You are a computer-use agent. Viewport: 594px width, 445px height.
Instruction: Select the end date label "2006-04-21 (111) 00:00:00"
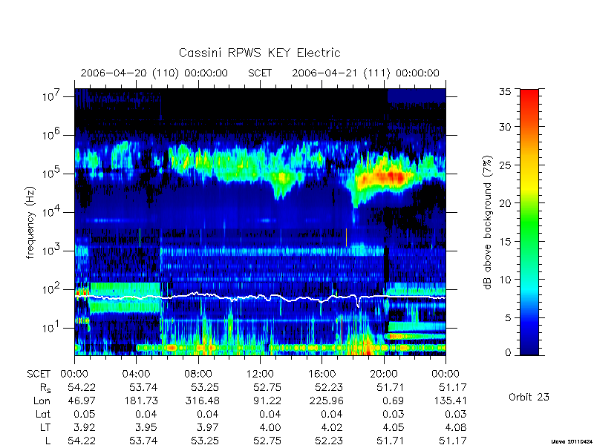365,73
